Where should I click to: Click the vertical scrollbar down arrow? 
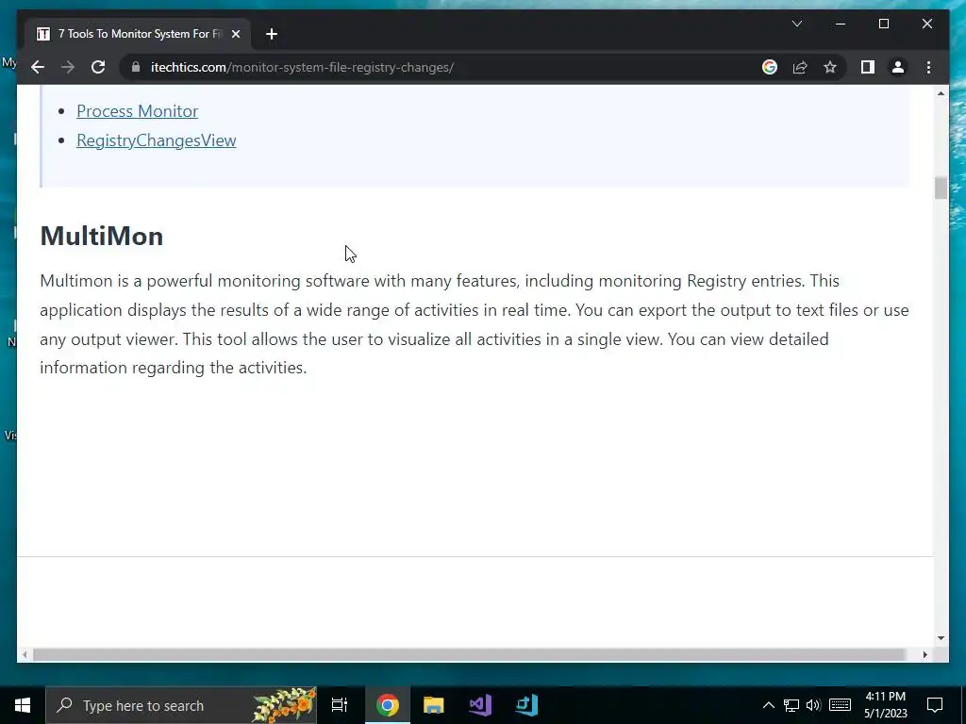941,638
